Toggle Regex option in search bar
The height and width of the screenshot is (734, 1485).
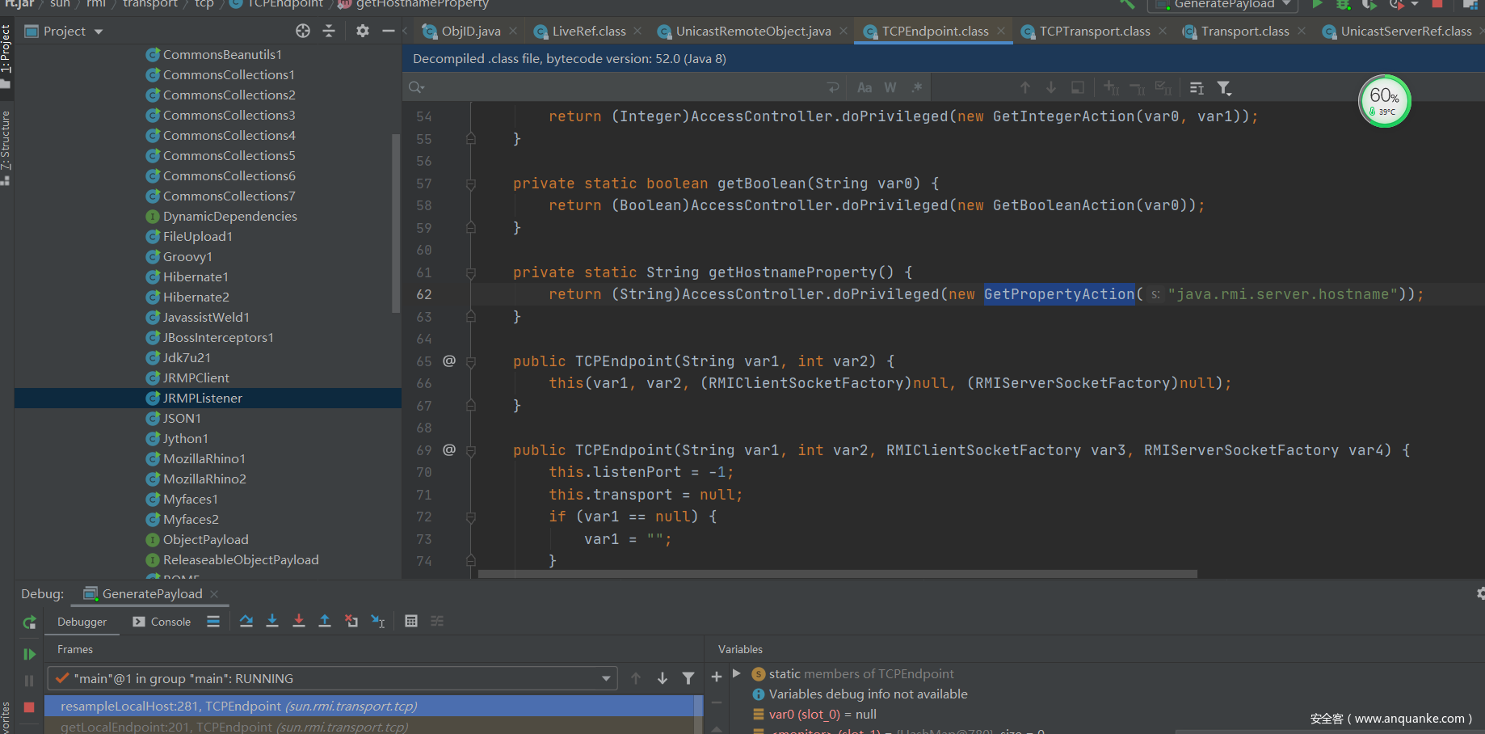(916, 87)
